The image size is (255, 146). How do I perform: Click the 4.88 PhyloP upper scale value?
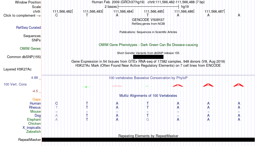[x=34, y=78]
